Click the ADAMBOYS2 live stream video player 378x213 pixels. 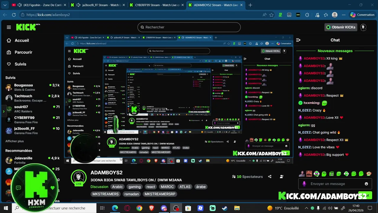179,99
